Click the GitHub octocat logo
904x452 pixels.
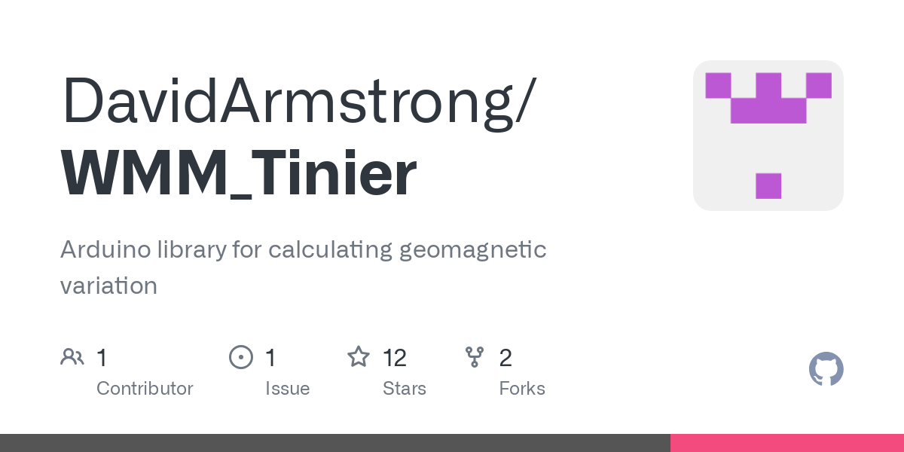coord(826,369)
